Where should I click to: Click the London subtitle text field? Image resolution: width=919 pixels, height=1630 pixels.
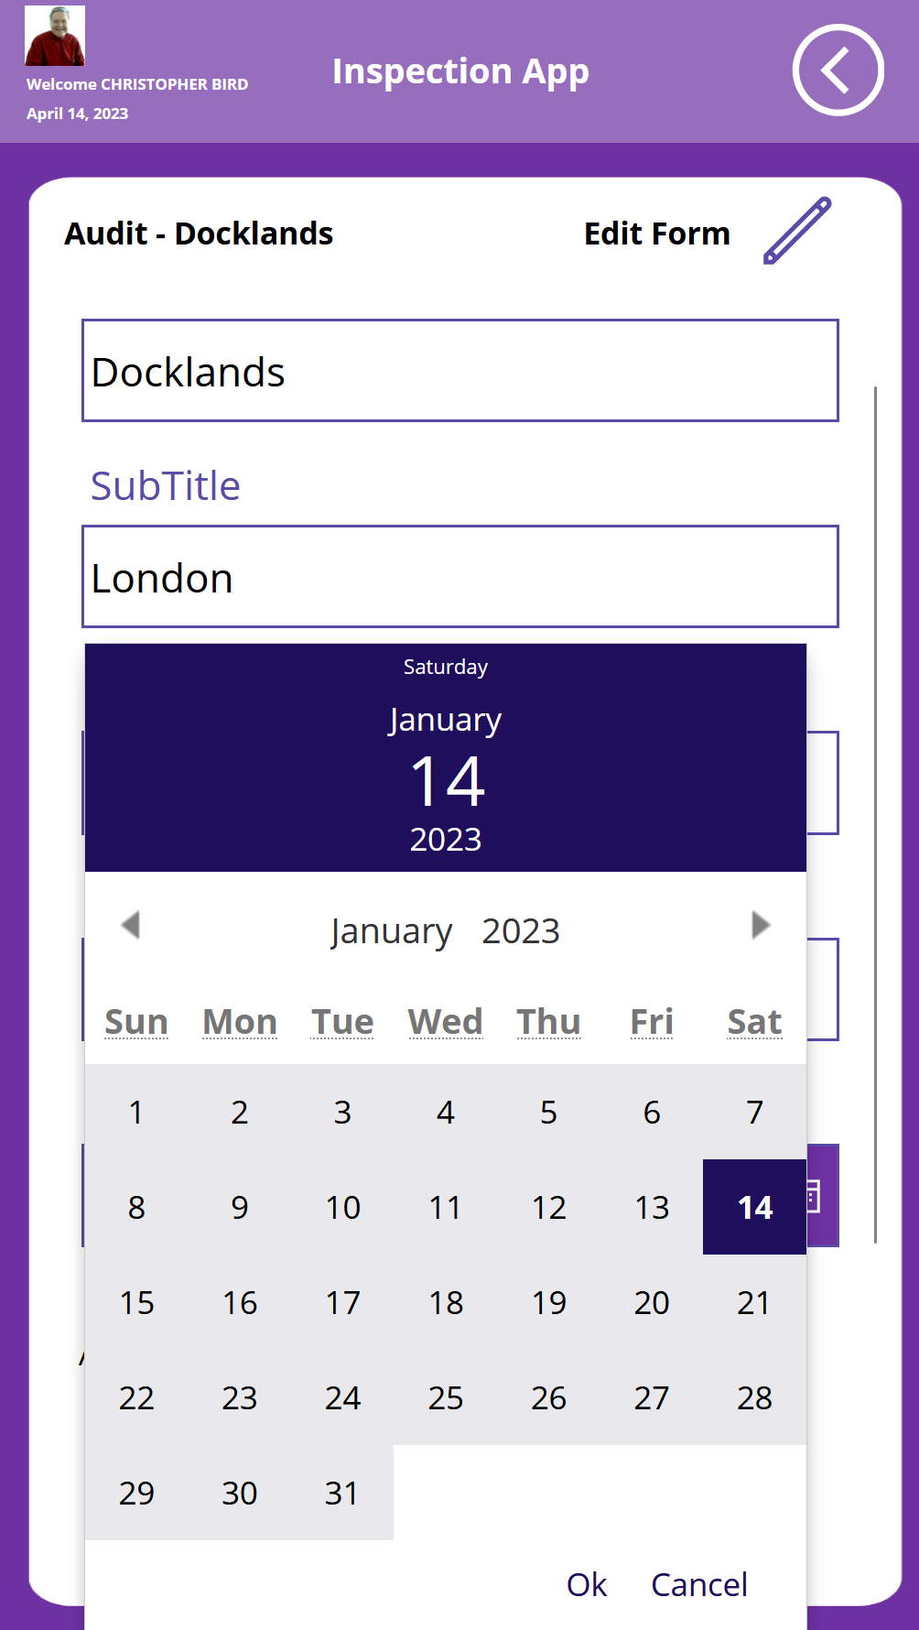pyautogui.click(x=461, y=577)
